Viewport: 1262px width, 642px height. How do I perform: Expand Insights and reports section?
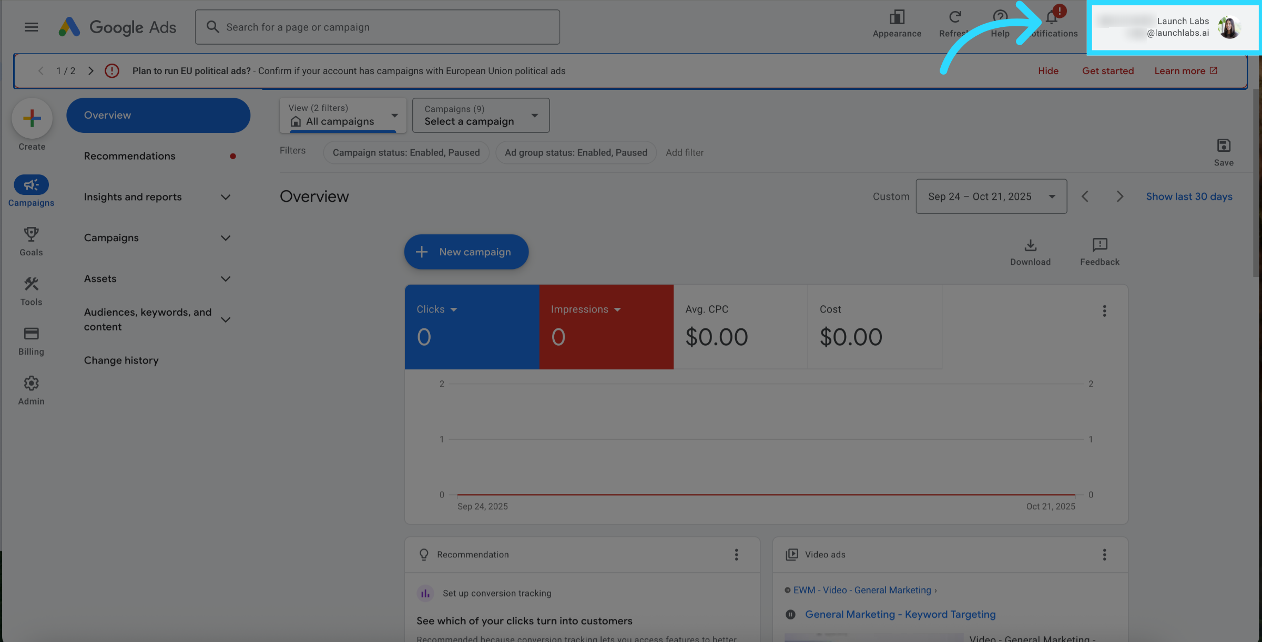tap(157, 197)
